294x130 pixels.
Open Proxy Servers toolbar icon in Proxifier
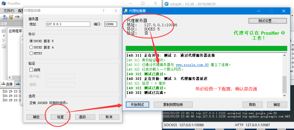pos(5,17)
